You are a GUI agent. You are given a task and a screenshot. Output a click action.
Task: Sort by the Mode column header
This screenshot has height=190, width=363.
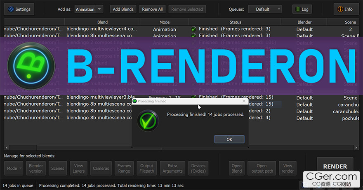(164, 22)
